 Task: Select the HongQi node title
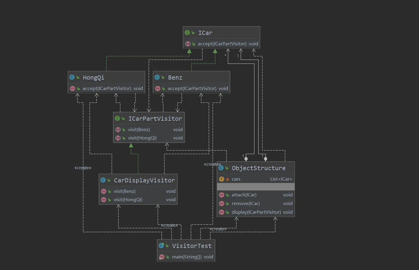click(93, 78)
